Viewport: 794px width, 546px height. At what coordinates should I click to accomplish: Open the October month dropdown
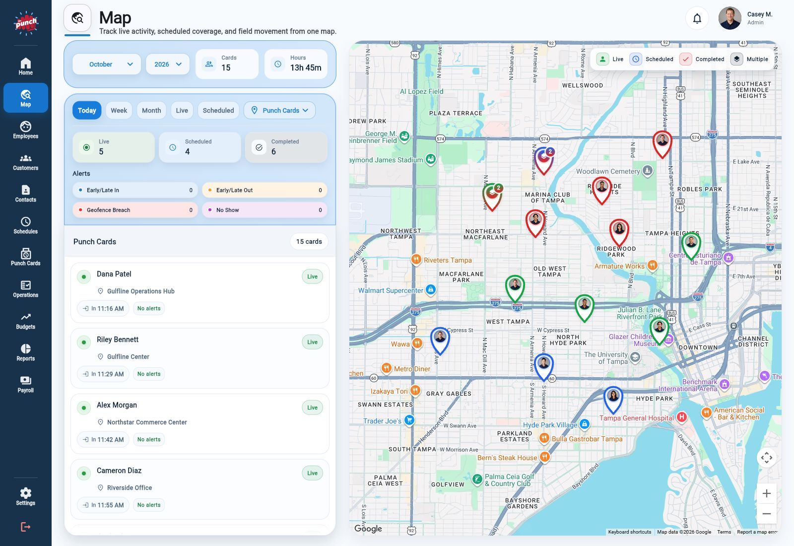(107, 65)
